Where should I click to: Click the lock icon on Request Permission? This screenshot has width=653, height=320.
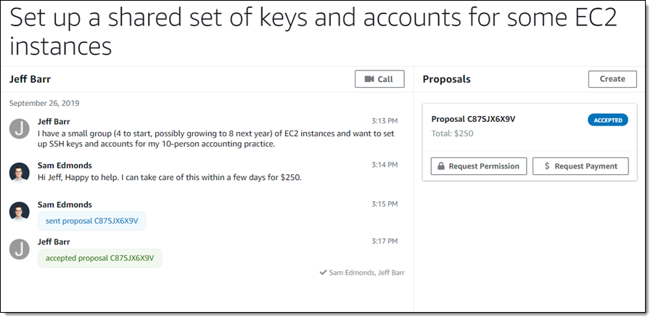click(440, 166)
